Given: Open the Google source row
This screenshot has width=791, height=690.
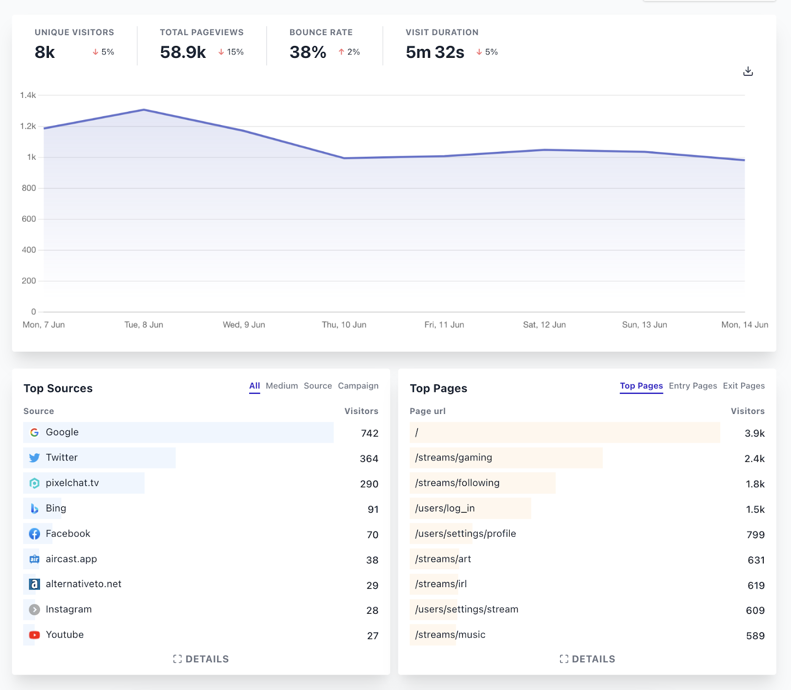Looking at the screenshot, I should tap(201, 432).
